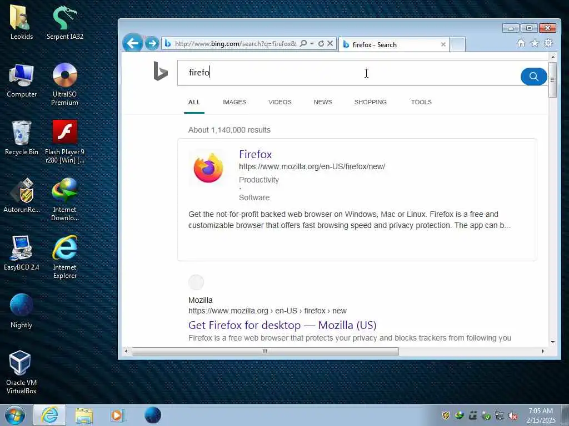Click the horizontal scrollbar left arrow

tap(126, 351)
